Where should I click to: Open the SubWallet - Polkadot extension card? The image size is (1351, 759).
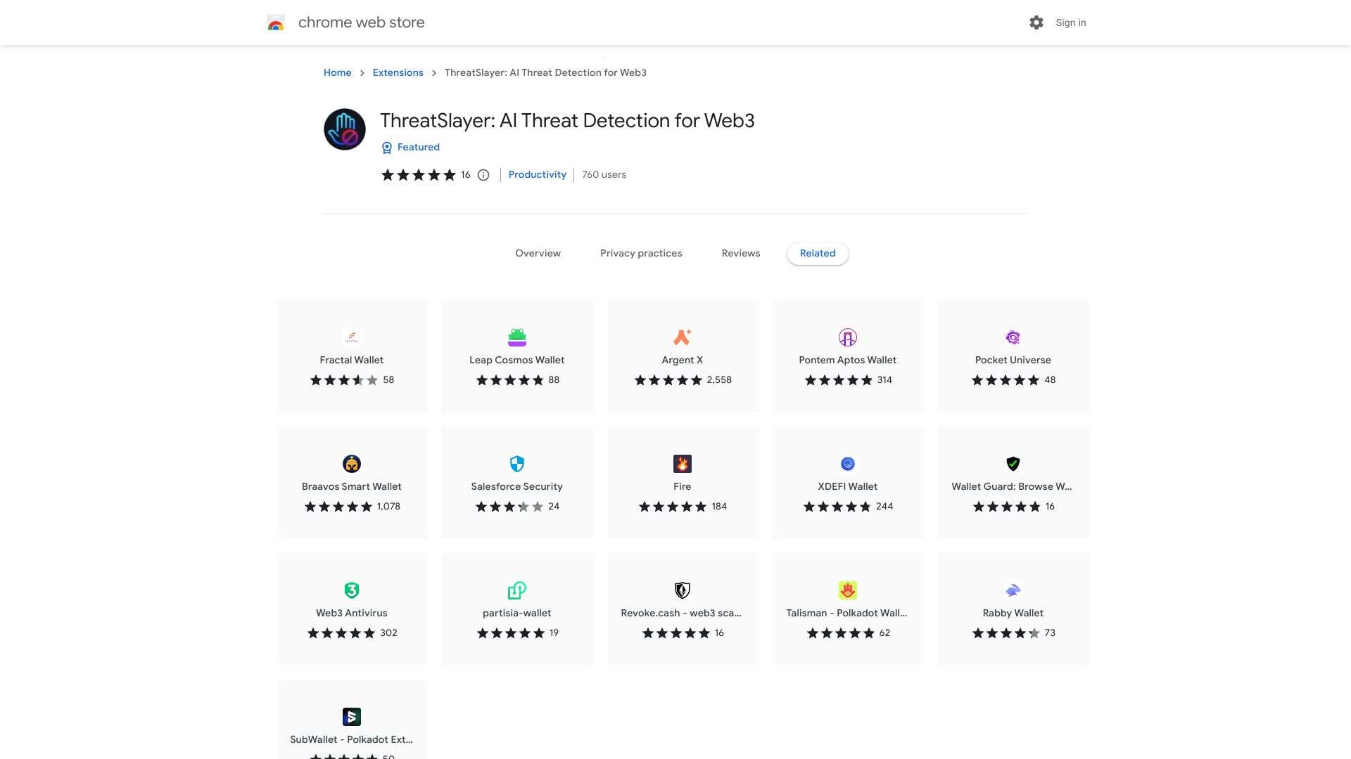(x=351, y=717)
